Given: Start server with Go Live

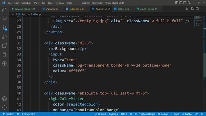Looking at the screenshot, I should [163, 114].
